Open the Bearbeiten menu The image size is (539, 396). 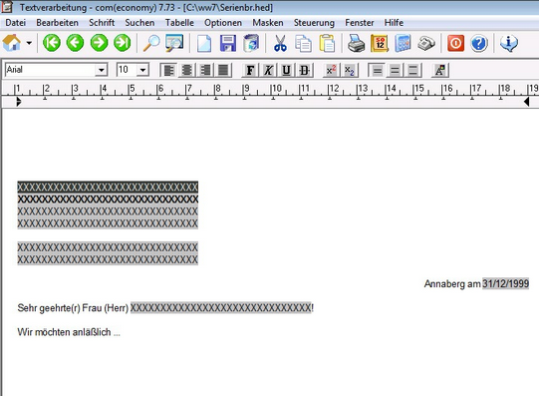(58, 23)
